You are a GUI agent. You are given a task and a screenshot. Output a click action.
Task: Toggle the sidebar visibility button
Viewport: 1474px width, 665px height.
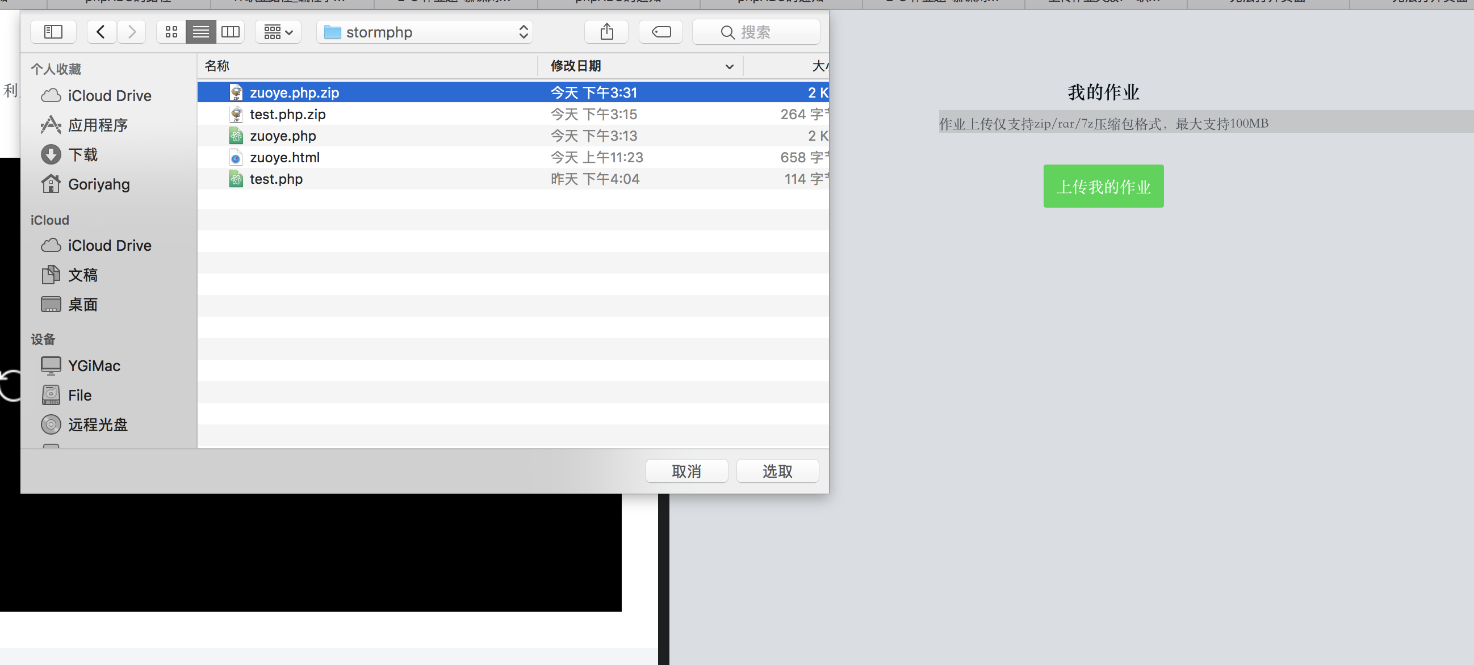pyautogui.click(x=53, y=32)
